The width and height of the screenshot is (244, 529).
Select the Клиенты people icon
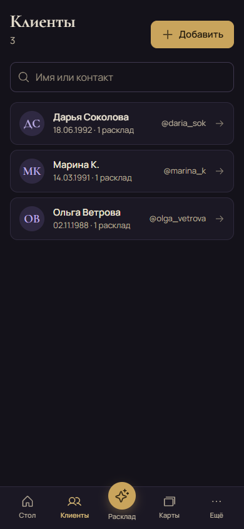coord(74,501)
